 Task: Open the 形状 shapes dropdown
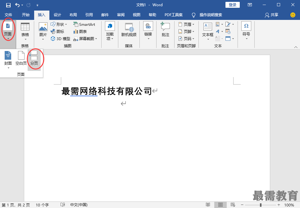point(59,24)
